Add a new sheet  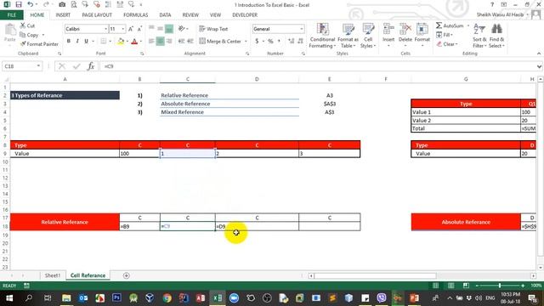point(127,275)
